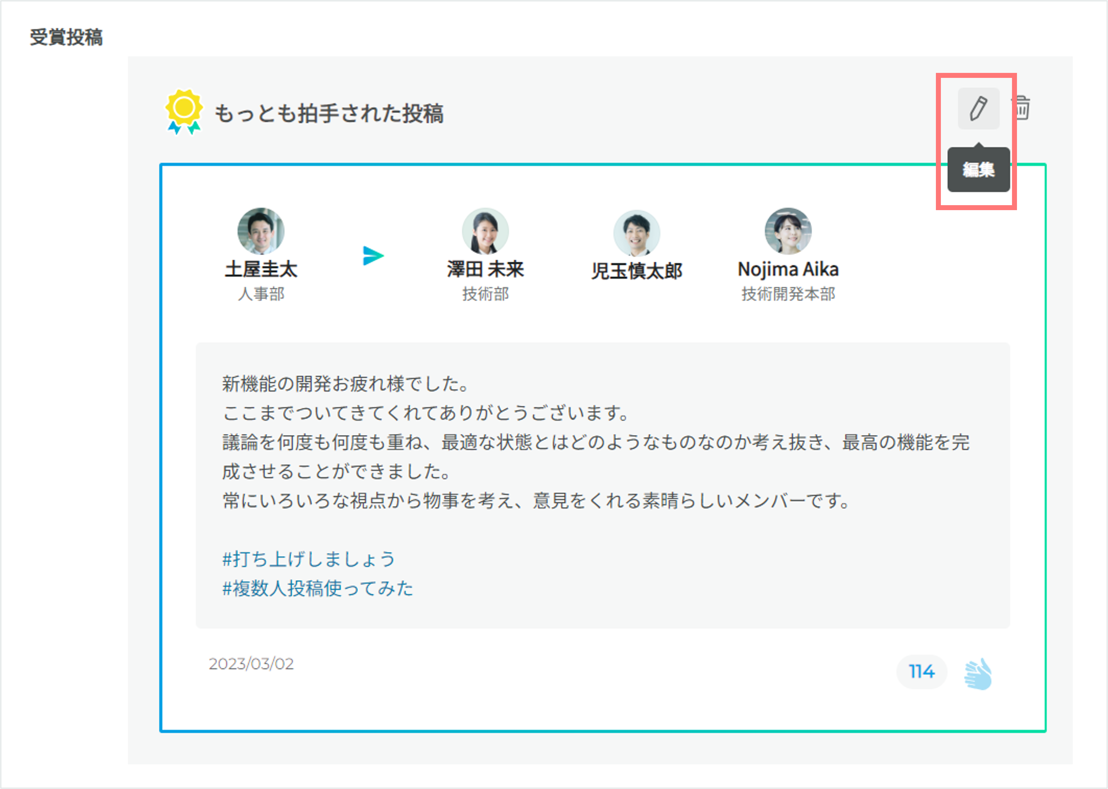Click the name 児玉慎太郎
Screen dimensions: 1108x789
pos(636,271)
